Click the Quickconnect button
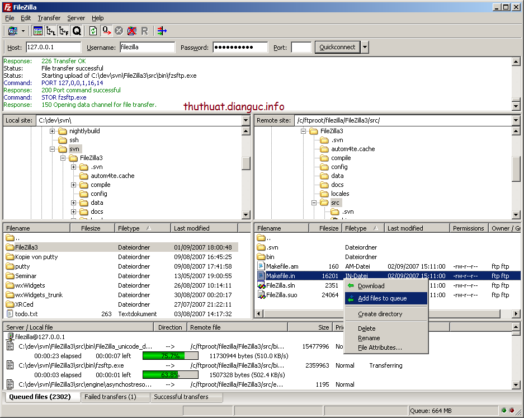This screenshot has width=524, height=418. pos(338,47)
